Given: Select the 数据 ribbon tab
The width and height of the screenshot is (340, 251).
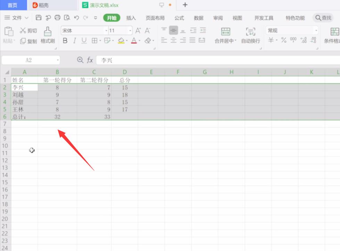Looking at the screenshot, I should point(199,18).
